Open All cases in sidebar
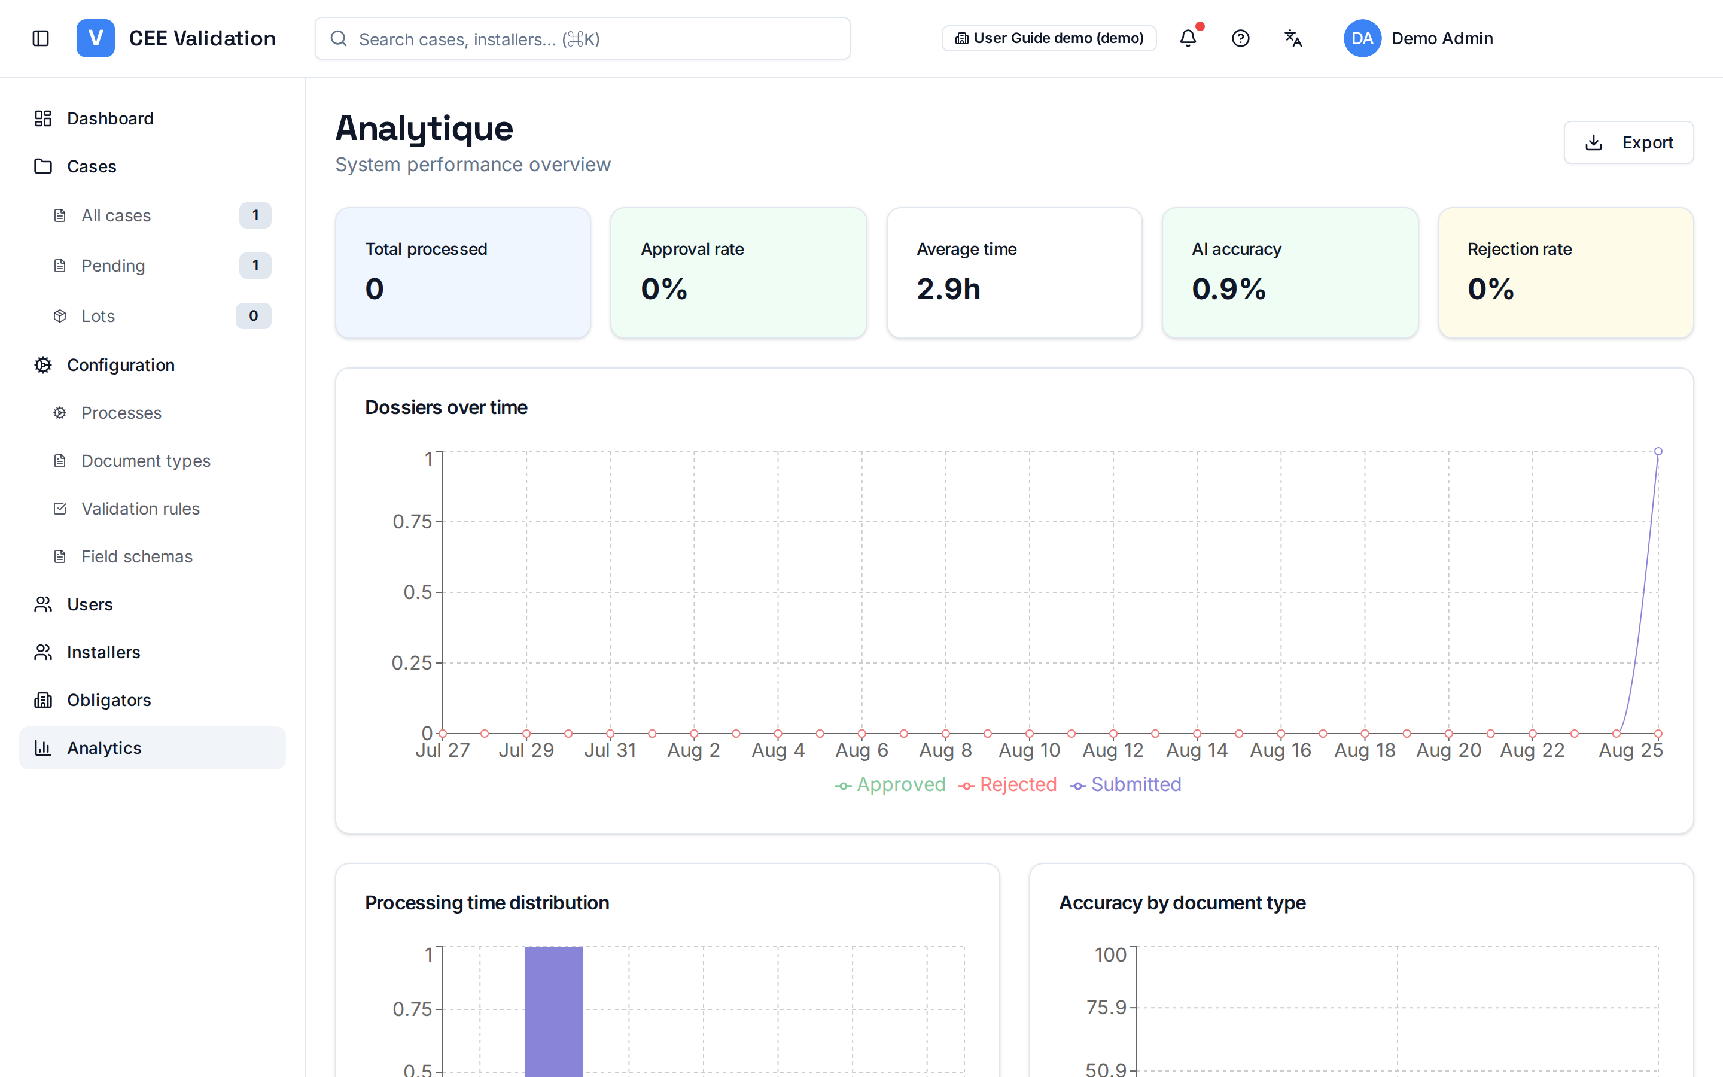1723x1077 pixels. tap(162, 215)
